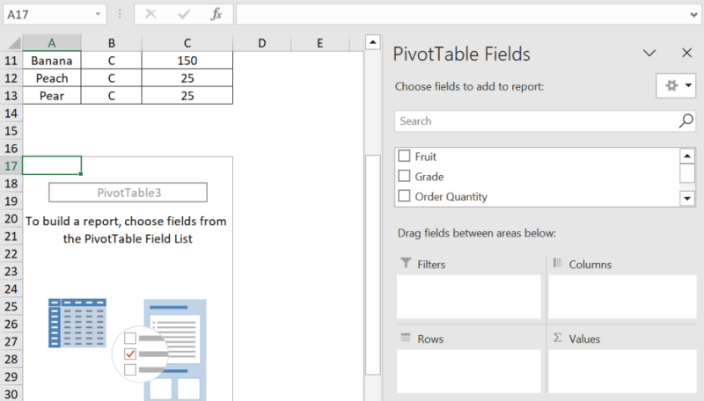This screenshot has height=401, width=704.
Task: Close the PivotTable Fields pane
Action: (x=686, y=53)
